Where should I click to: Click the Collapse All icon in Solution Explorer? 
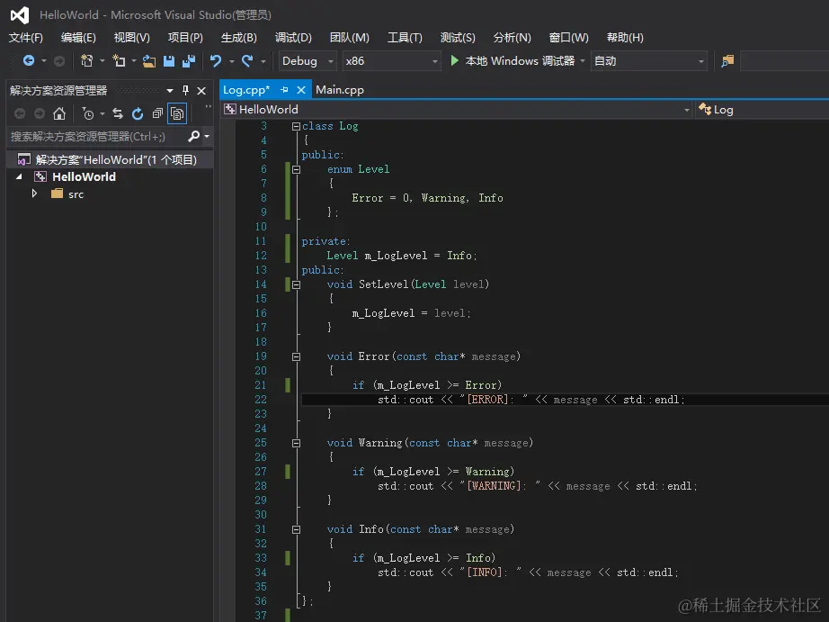[x=157, y=113]
